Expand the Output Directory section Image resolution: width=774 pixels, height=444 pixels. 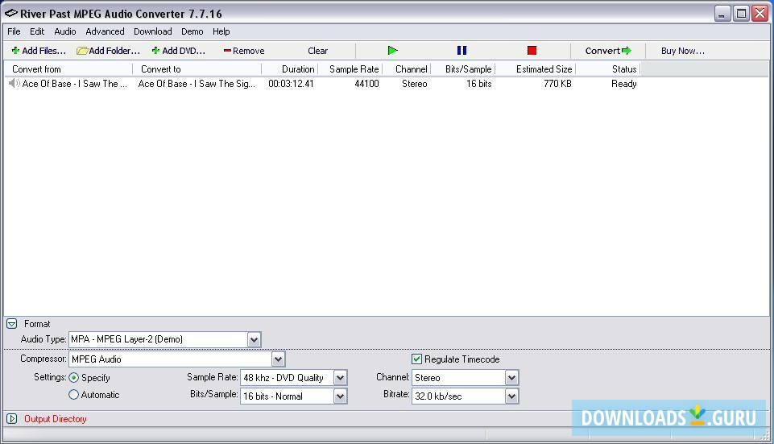point(12,419)
